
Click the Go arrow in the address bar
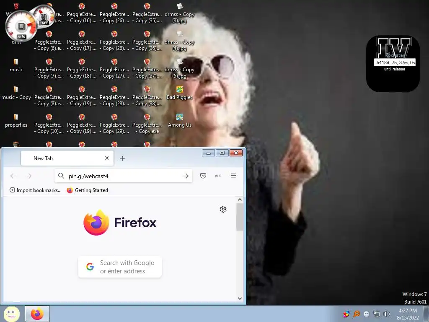coord(186,176)
